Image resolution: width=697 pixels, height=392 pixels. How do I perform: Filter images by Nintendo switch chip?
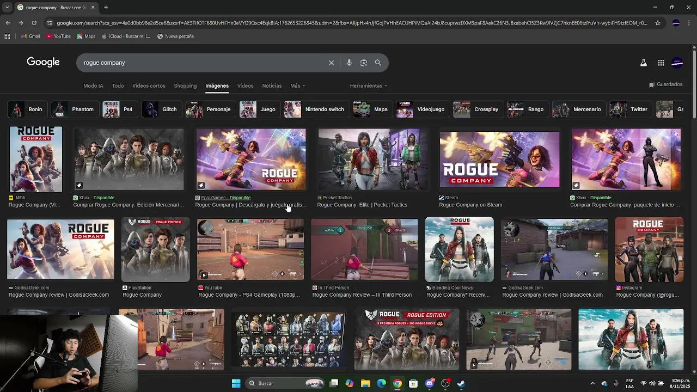316,109
